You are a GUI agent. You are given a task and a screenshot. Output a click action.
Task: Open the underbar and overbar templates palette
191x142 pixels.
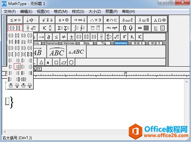[x=95, y=28]
